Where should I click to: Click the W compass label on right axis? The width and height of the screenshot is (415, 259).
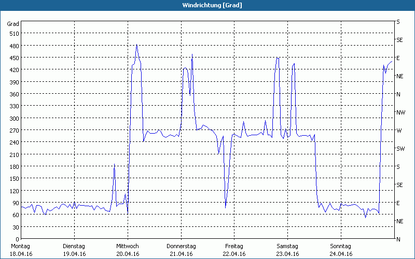pos(399,131)
